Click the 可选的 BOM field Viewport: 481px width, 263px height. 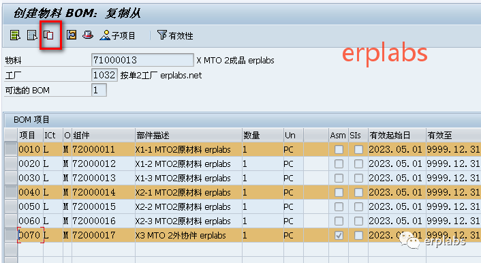click(99, 90)
